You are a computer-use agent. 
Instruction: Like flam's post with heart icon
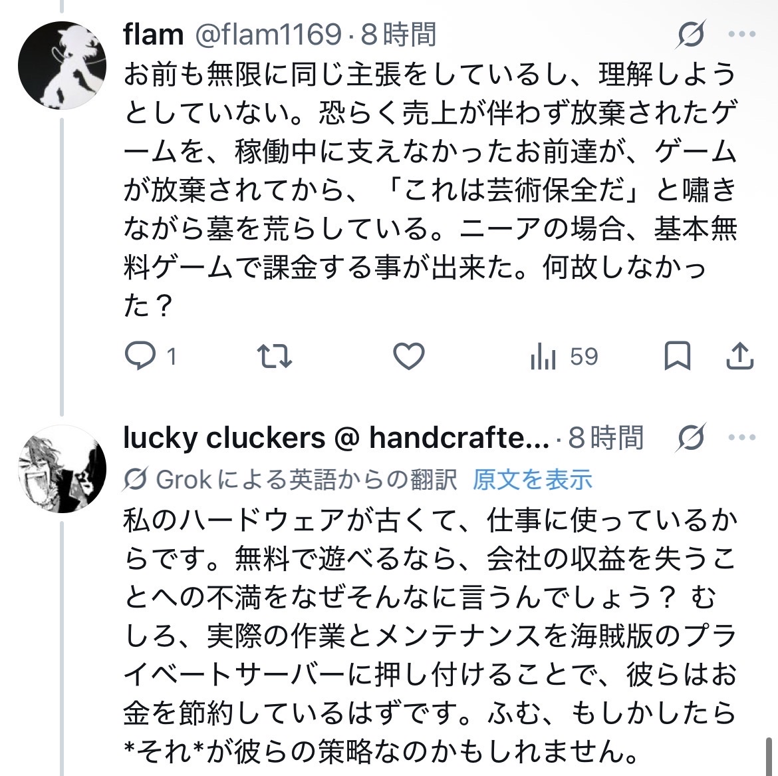tap(409, 357)
